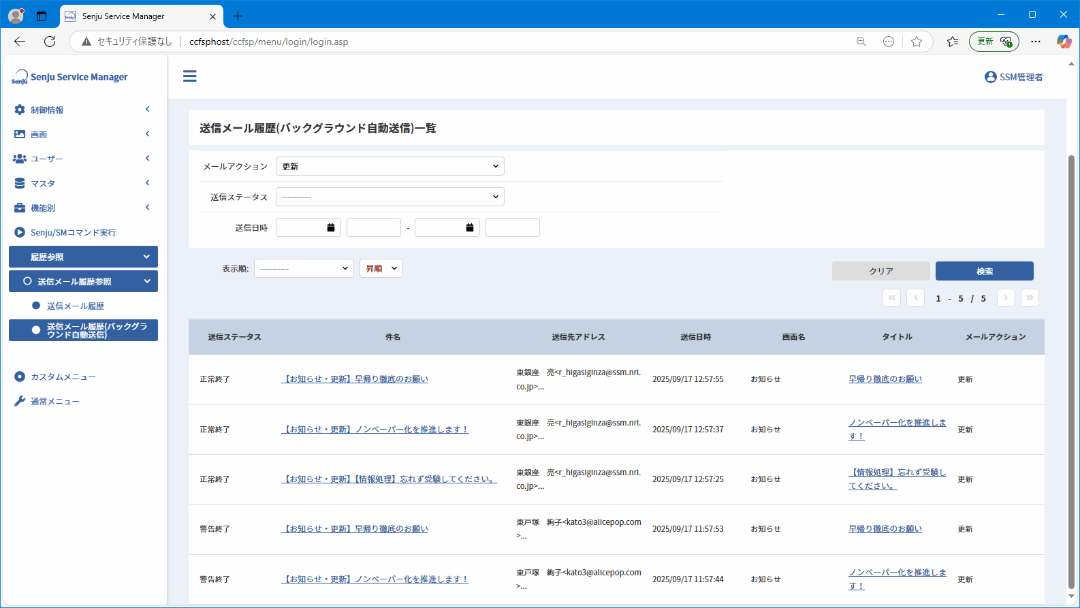Screen dimensions: 1080x608
Task: Go to the next results page arrow
Action: pos(1006,298)
